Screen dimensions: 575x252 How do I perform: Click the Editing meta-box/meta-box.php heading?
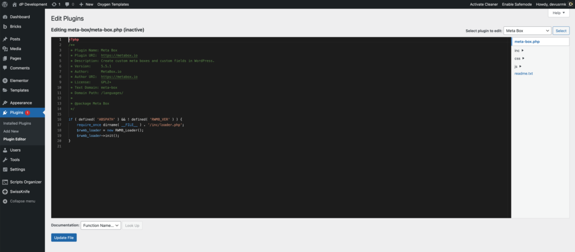click(x=98, y=30)
